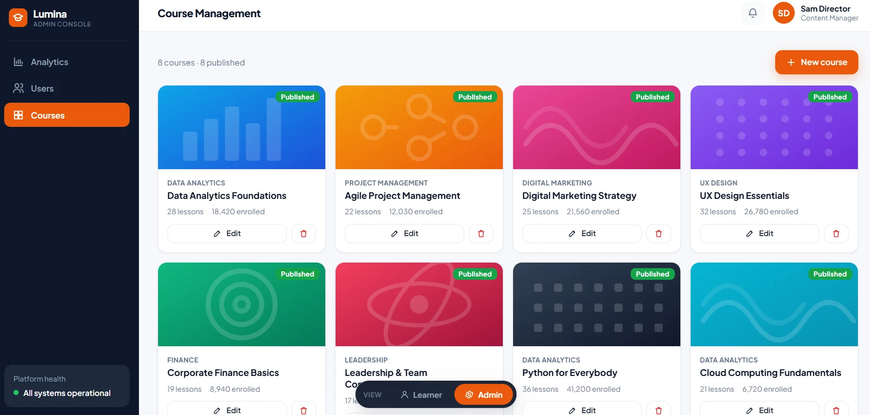Edit the Digital Marketing Strategy course
Screen dimensions: 870x415
coord(582,233)
